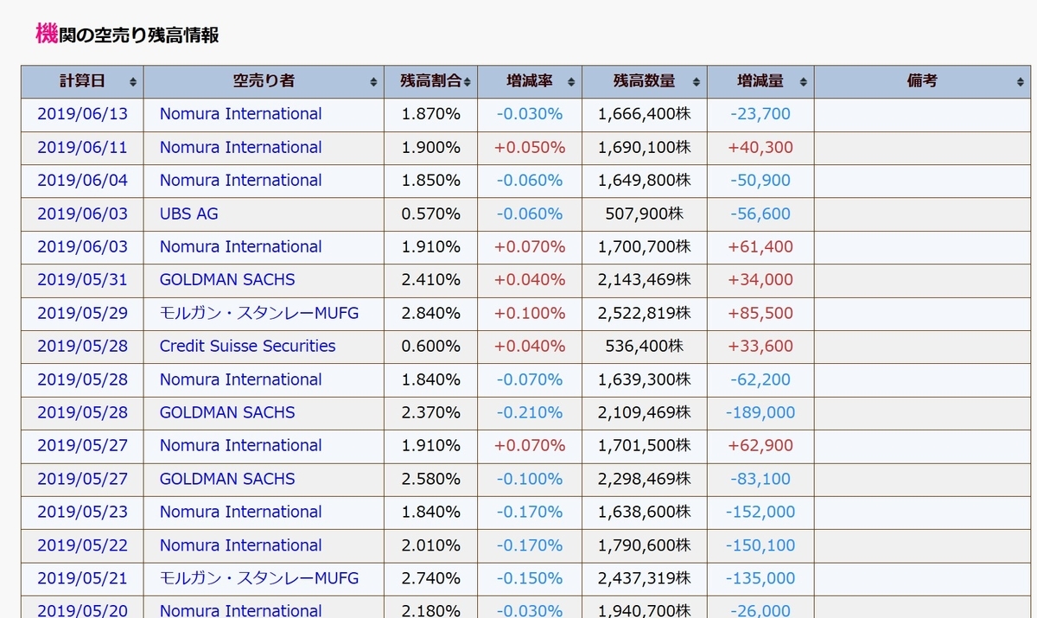The height and width of the screenshot is (618, 1037).
Task: Select the 2.010% balance ratio cell
Action: click(431, 545)
